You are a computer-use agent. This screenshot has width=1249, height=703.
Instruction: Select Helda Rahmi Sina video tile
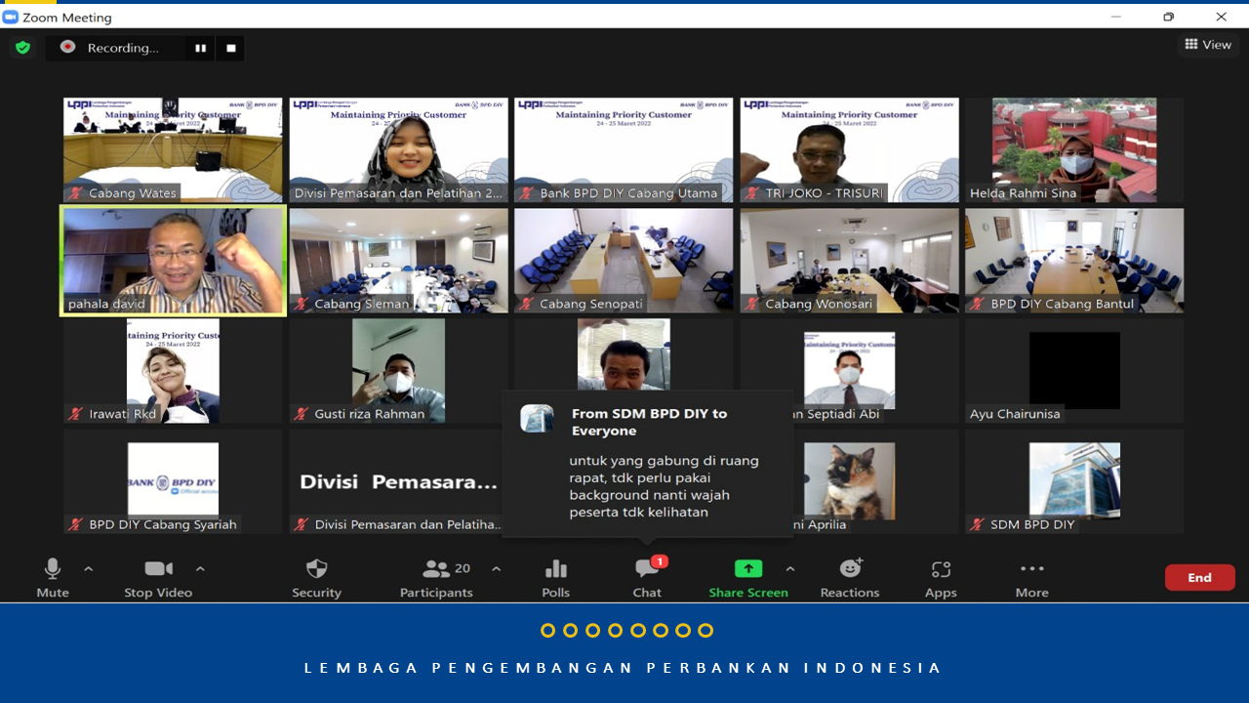click(x=1074, y=150)
